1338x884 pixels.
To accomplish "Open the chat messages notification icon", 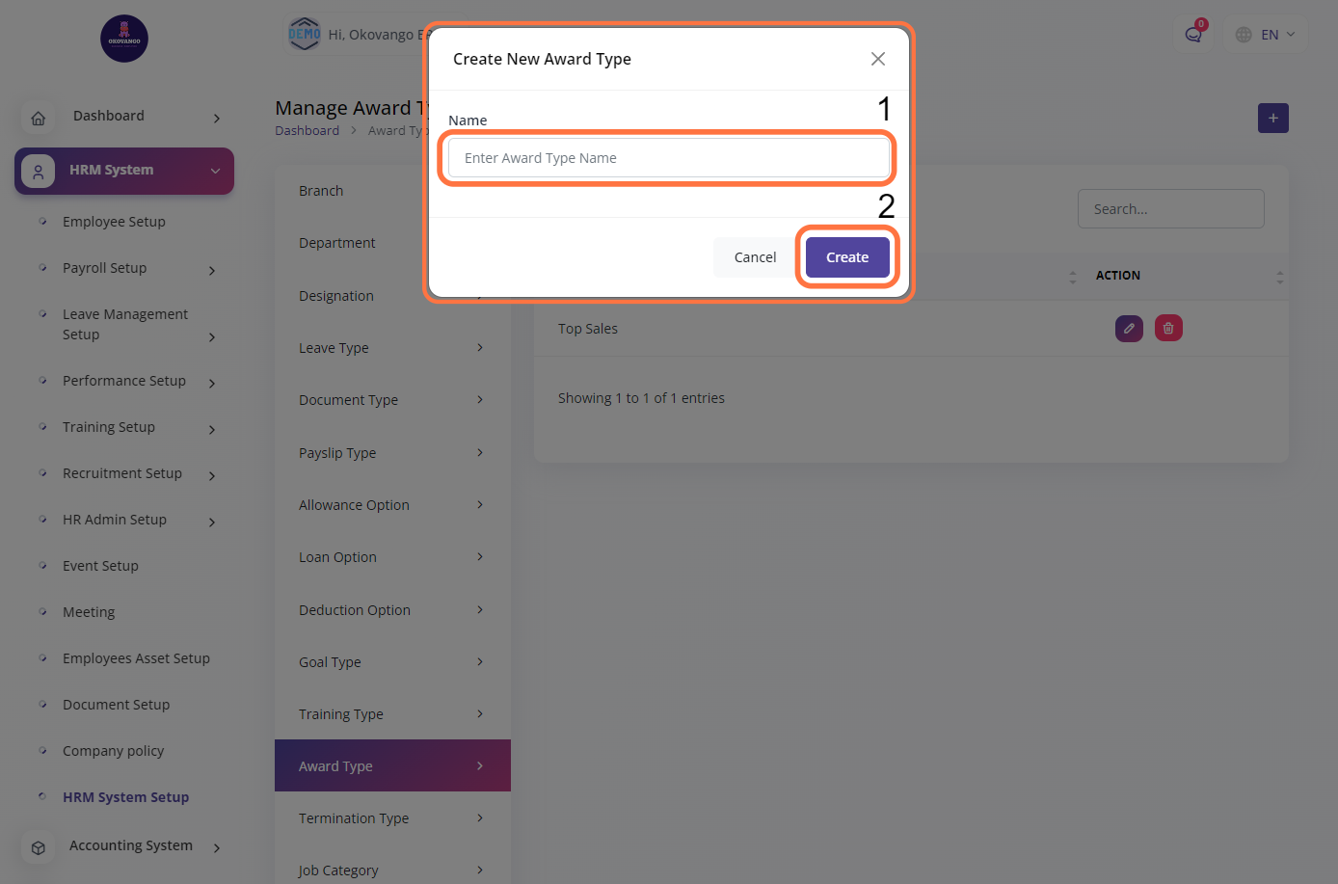I will [1193, 35].
